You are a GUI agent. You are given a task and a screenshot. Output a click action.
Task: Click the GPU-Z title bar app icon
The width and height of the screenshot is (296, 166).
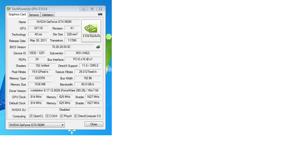pyautogui.click(x=9, y=9)
